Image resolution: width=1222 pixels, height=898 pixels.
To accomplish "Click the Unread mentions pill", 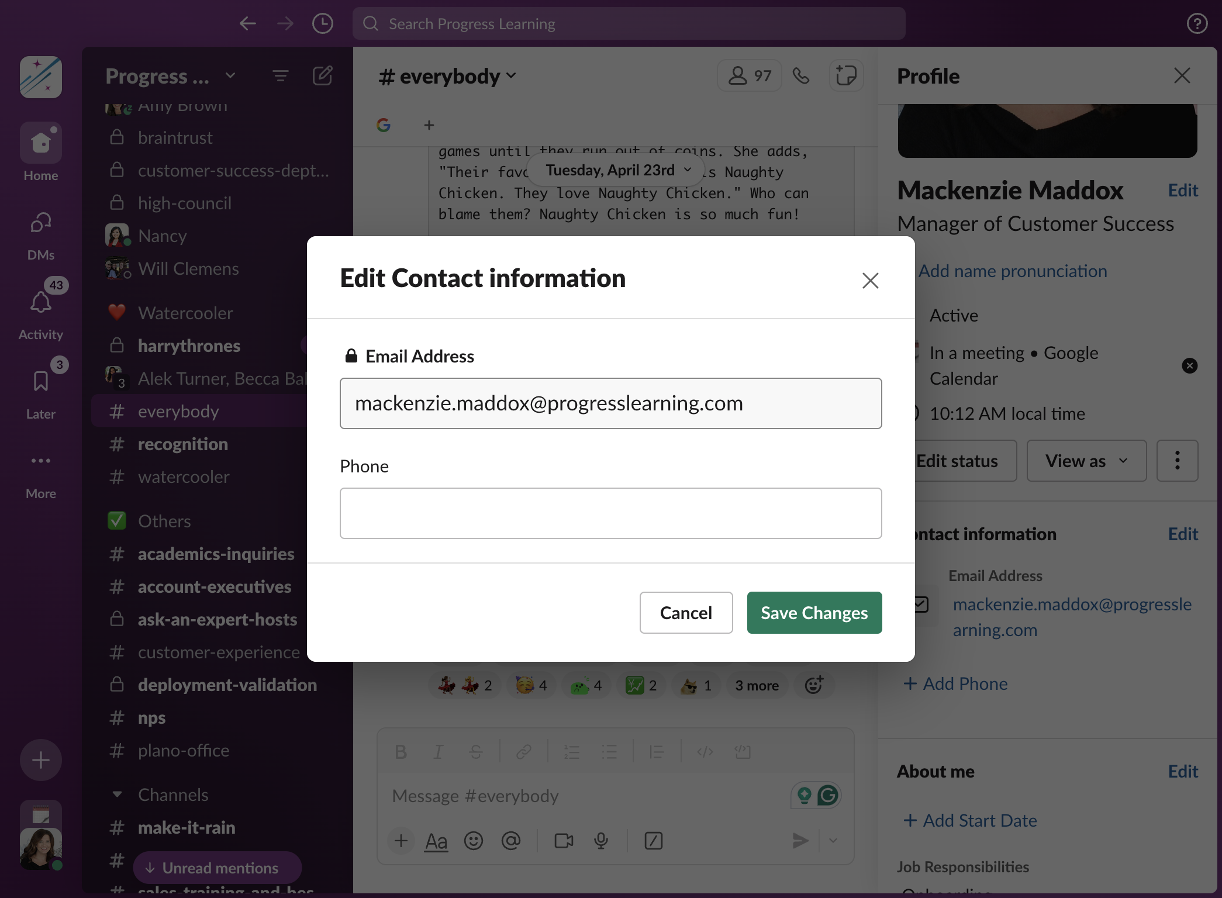I will (218, 868).
